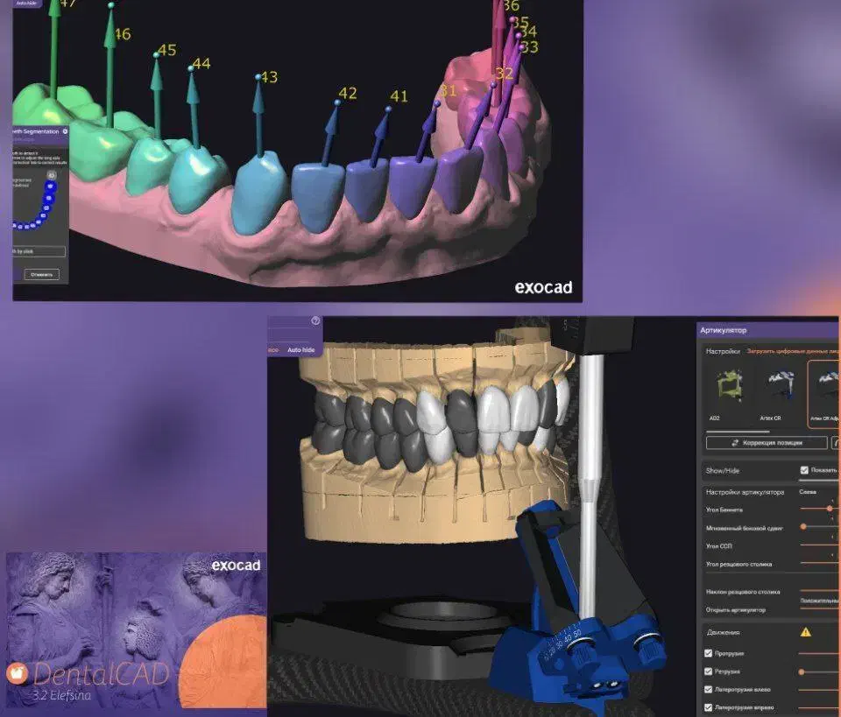Click the Артикулятор panel title

pos(724,330)
